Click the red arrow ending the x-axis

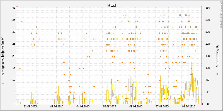click(x=206, y=104)
